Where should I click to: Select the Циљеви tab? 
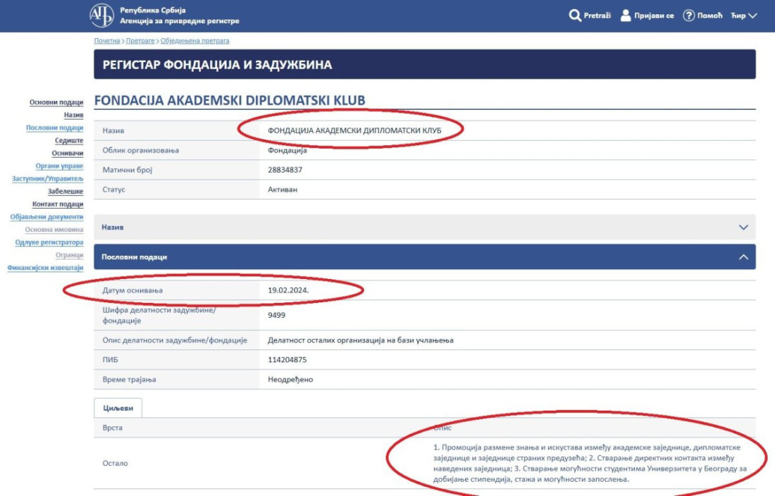(x=118, y=407)
